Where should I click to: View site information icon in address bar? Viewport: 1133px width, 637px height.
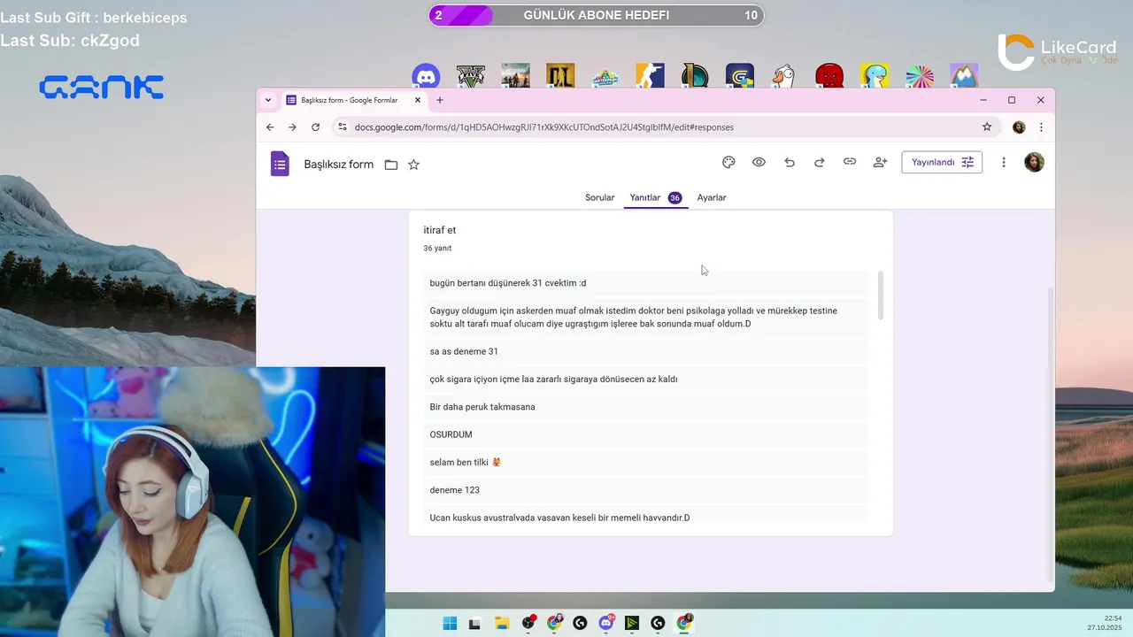(343, 127)
